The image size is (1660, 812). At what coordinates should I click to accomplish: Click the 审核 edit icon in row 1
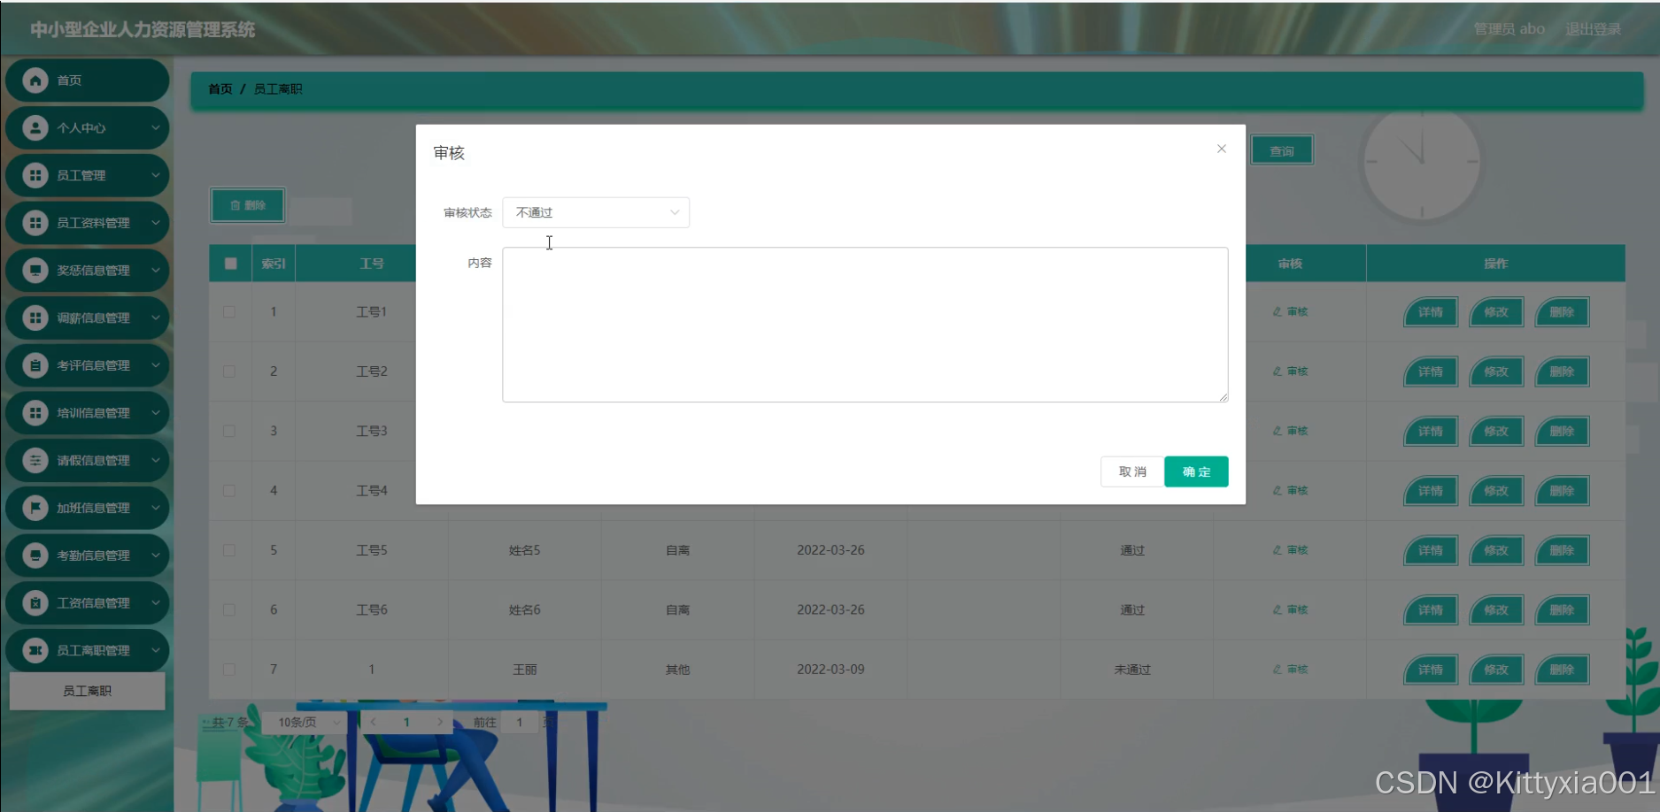1278,311
